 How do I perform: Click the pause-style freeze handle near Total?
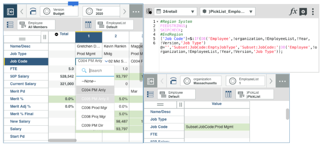click(45, 37)
